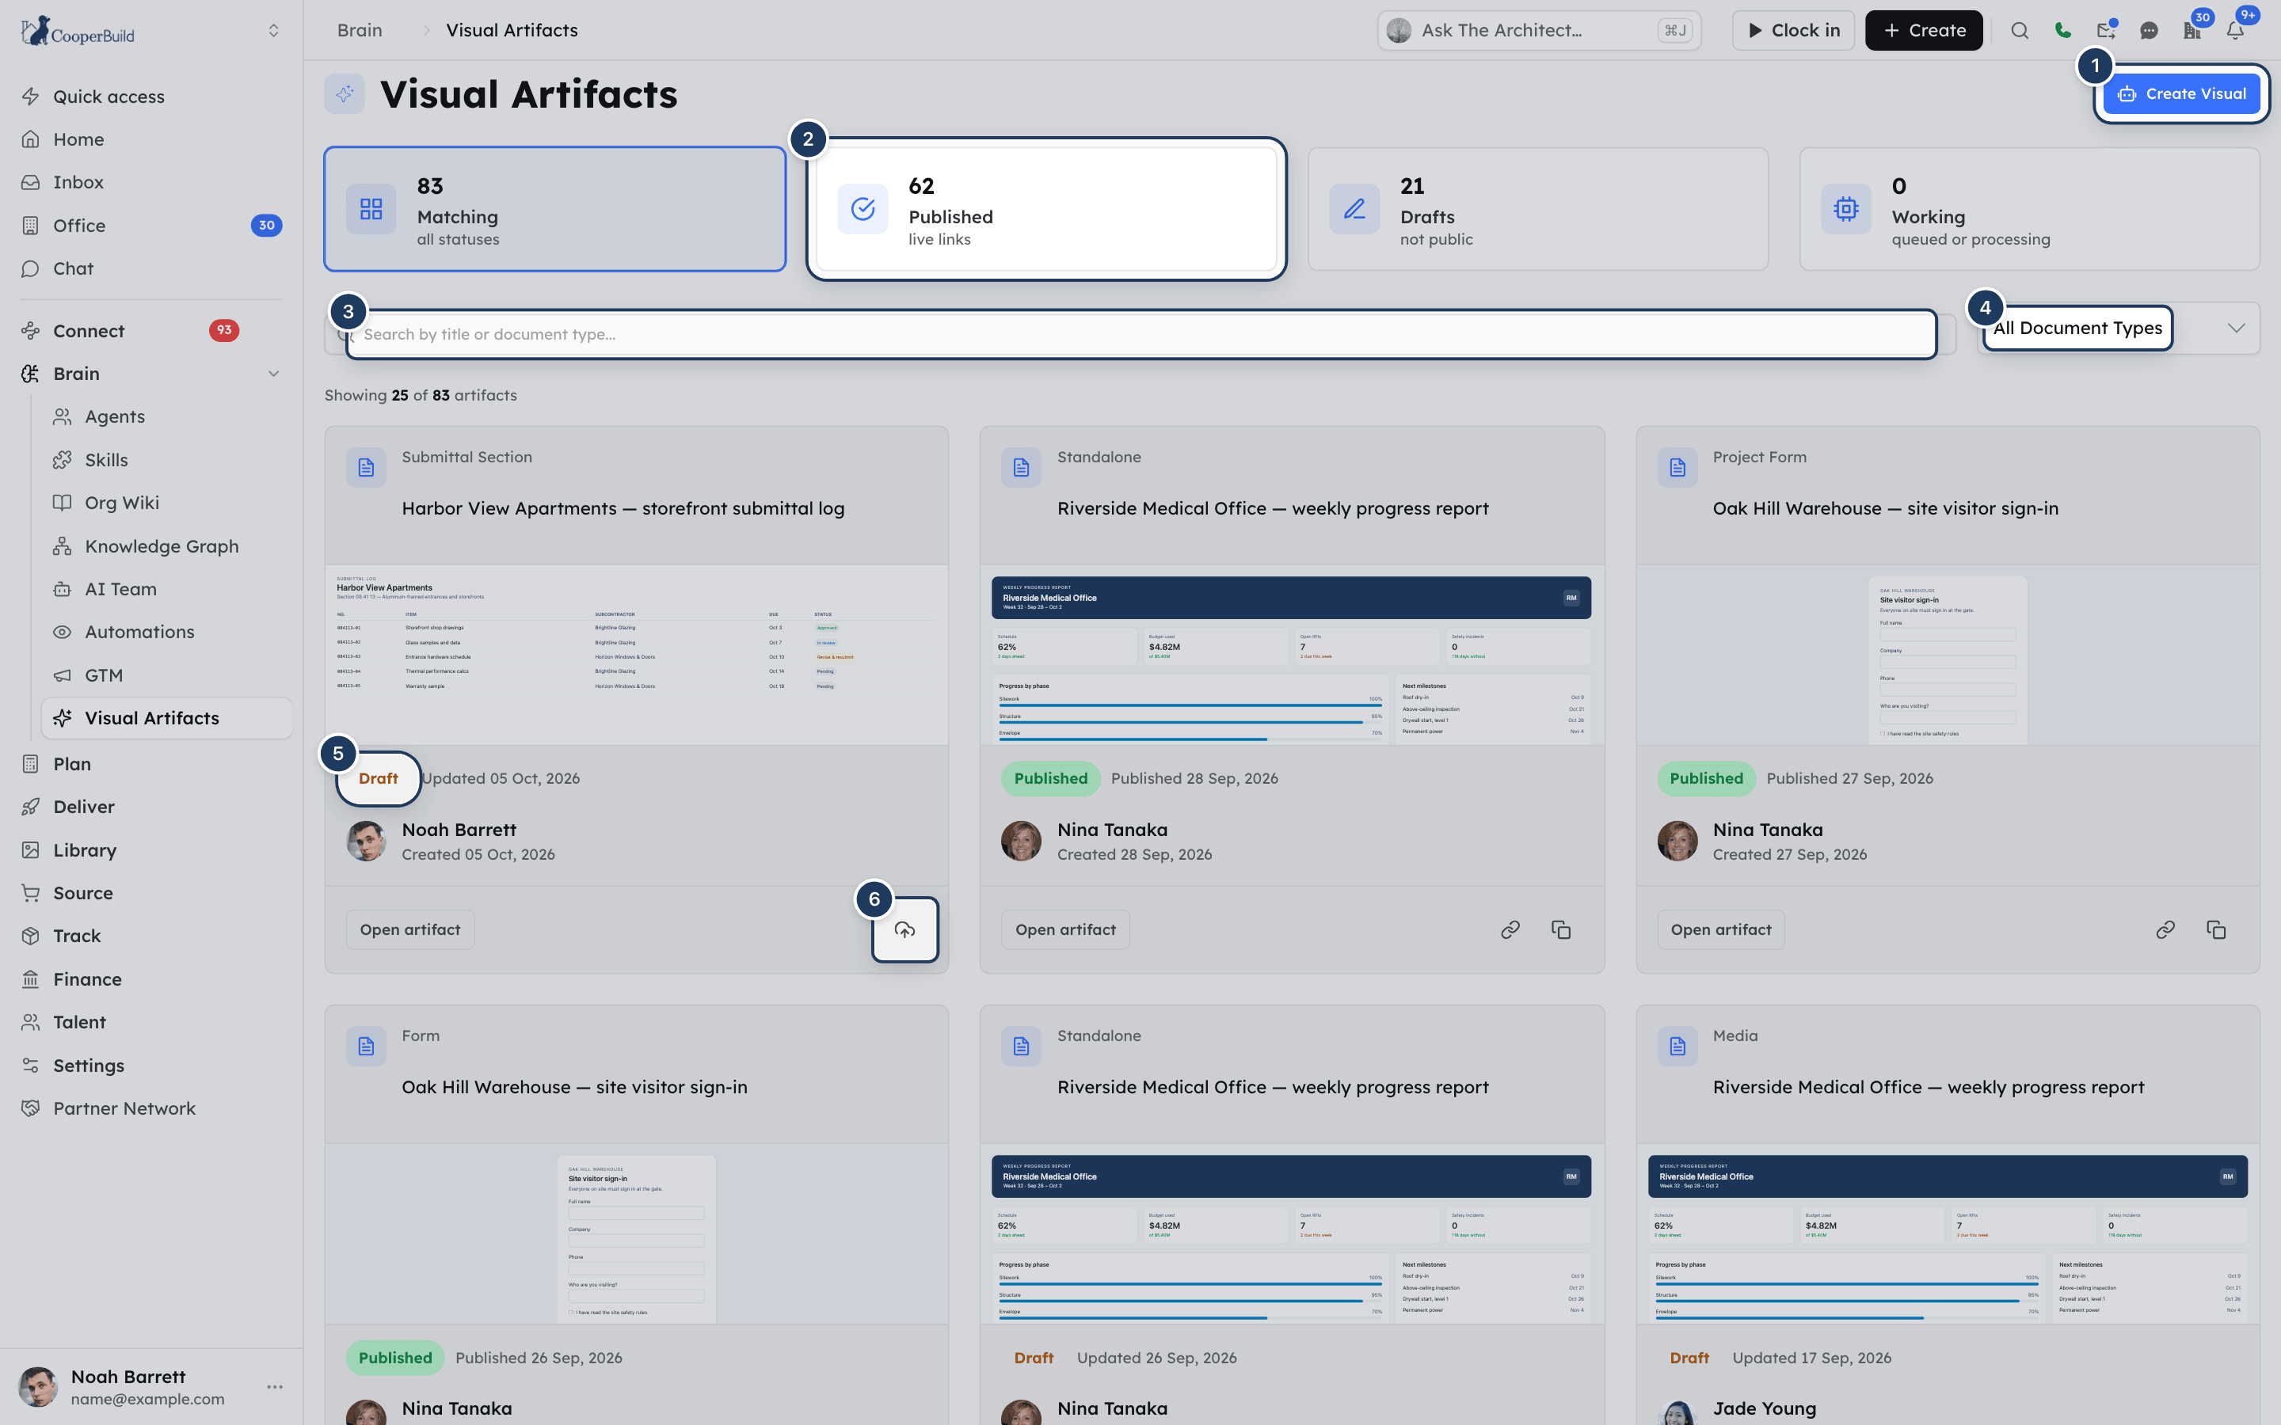Duplicate icon on Riverside Medical published card

click(1561, 929)
